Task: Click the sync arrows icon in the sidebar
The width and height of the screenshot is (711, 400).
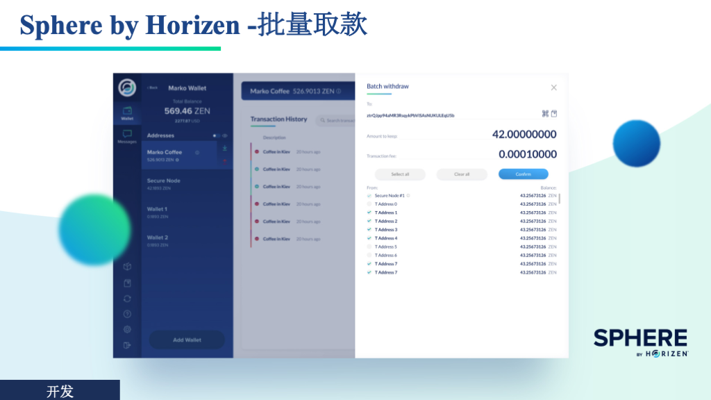Action: click(x=128, y=299)
